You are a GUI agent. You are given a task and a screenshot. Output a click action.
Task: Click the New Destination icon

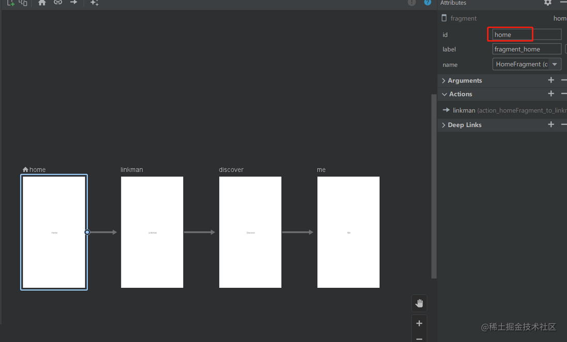coord(10,3)
